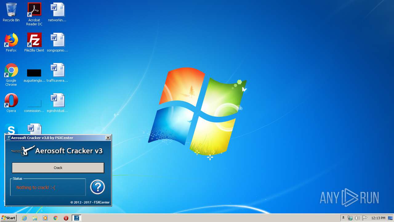394x222 pixels.
Task: Select the Skype desktop shortcut
Action: pyautogui.click(x=11, y=129)
